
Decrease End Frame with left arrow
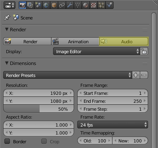(x=80, y=101)
